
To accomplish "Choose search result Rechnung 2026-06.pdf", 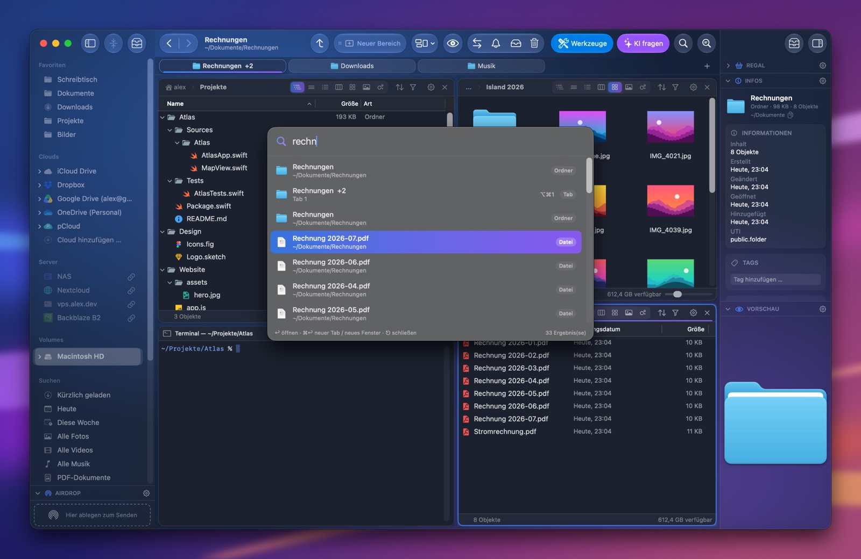I will (x=426, y=266).
